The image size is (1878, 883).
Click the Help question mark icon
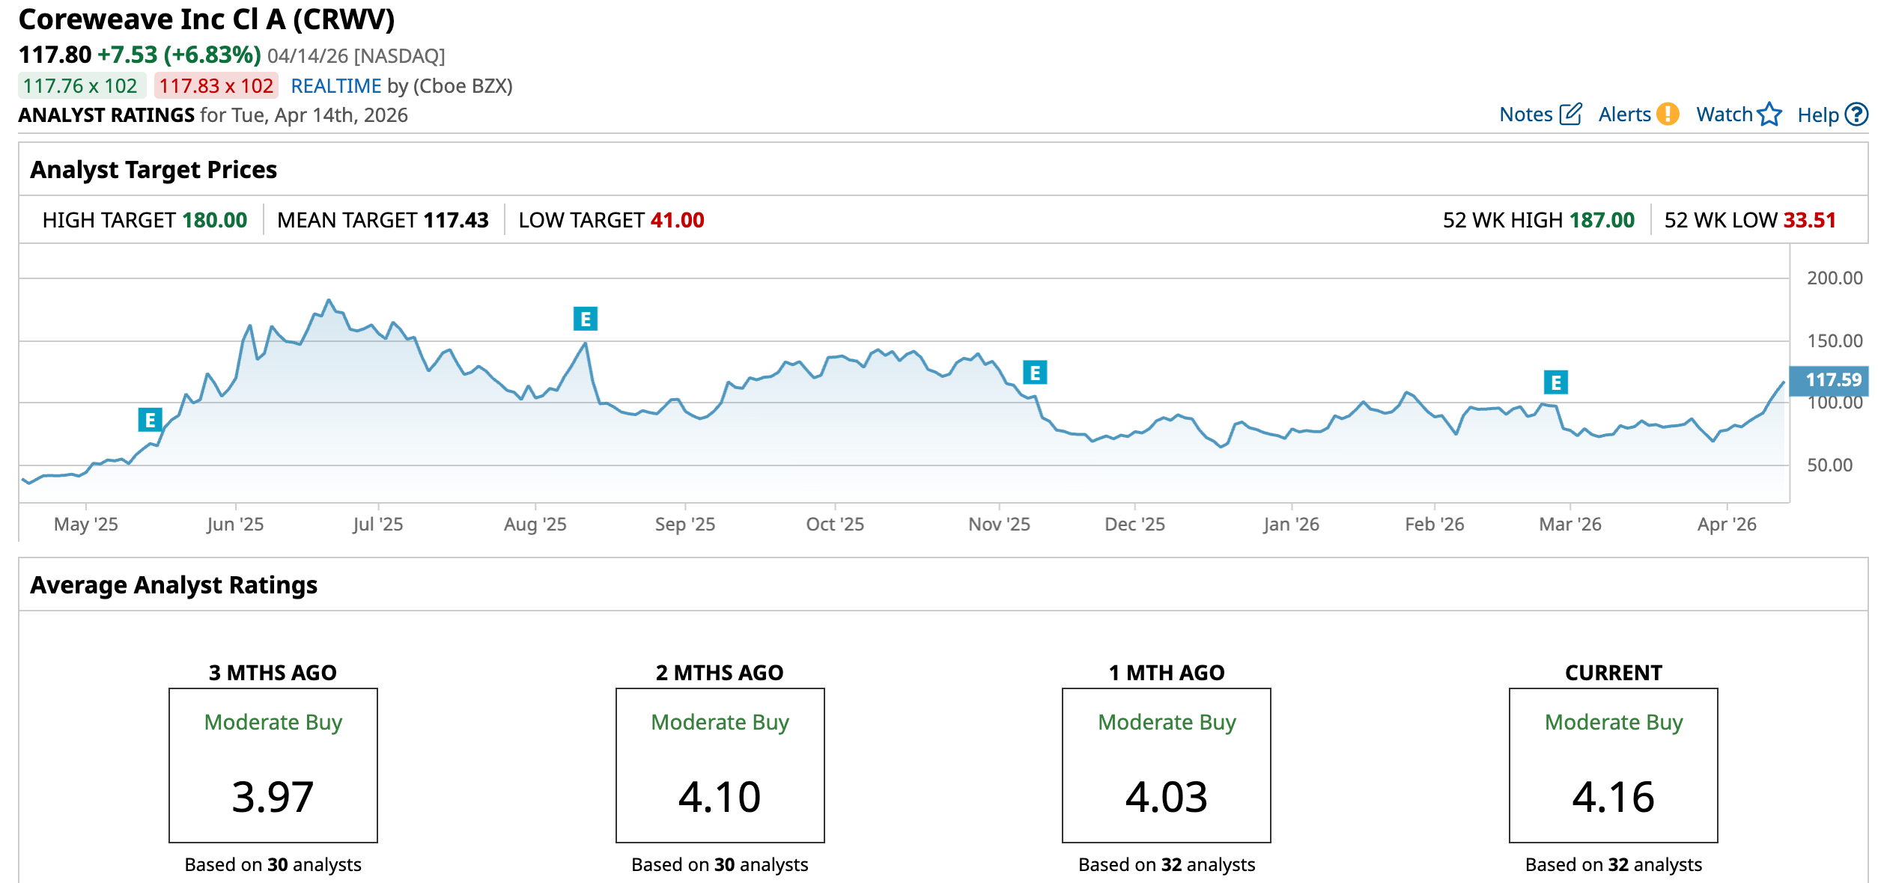point(1856,114)
